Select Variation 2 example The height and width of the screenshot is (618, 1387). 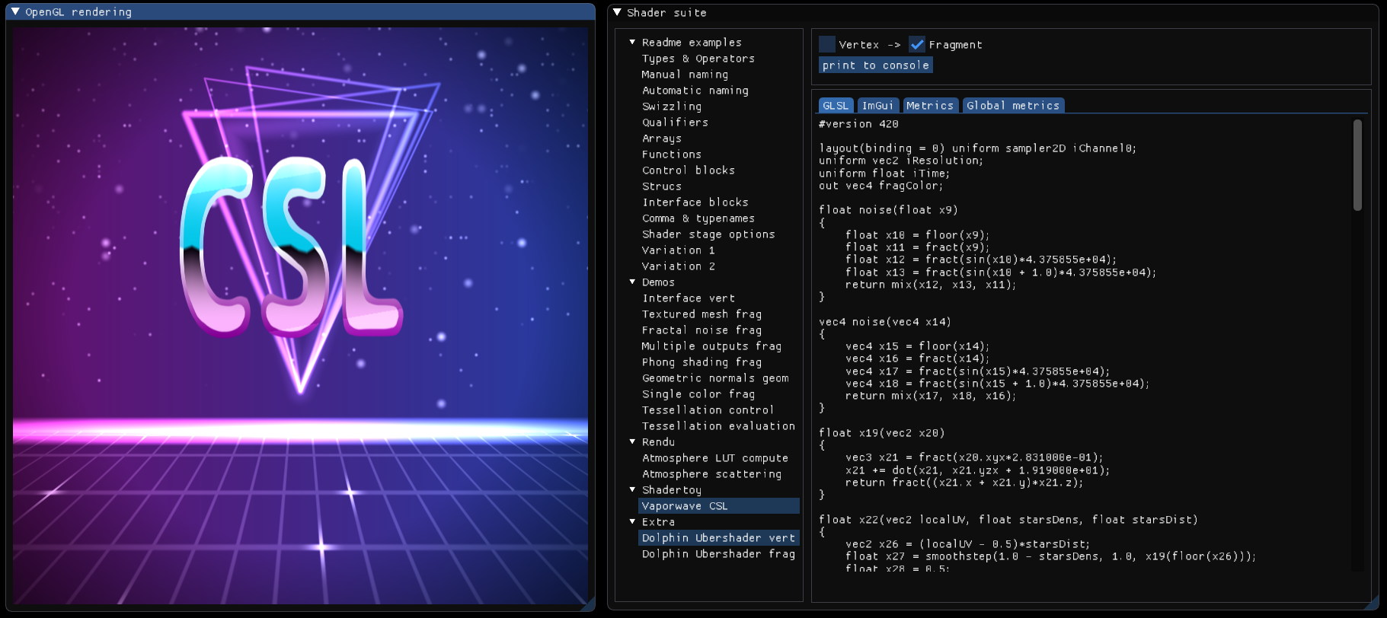click(x=679, y=266)
